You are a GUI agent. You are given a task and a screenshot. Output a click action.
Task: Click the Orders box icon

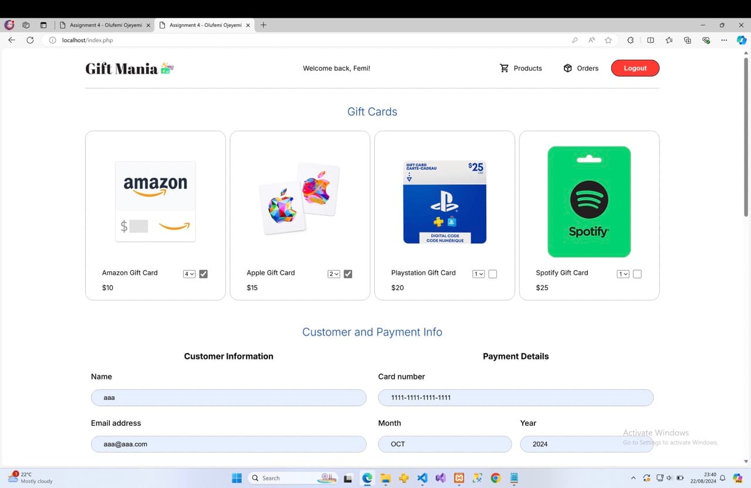pyautogui.click(x=567, y=68)
